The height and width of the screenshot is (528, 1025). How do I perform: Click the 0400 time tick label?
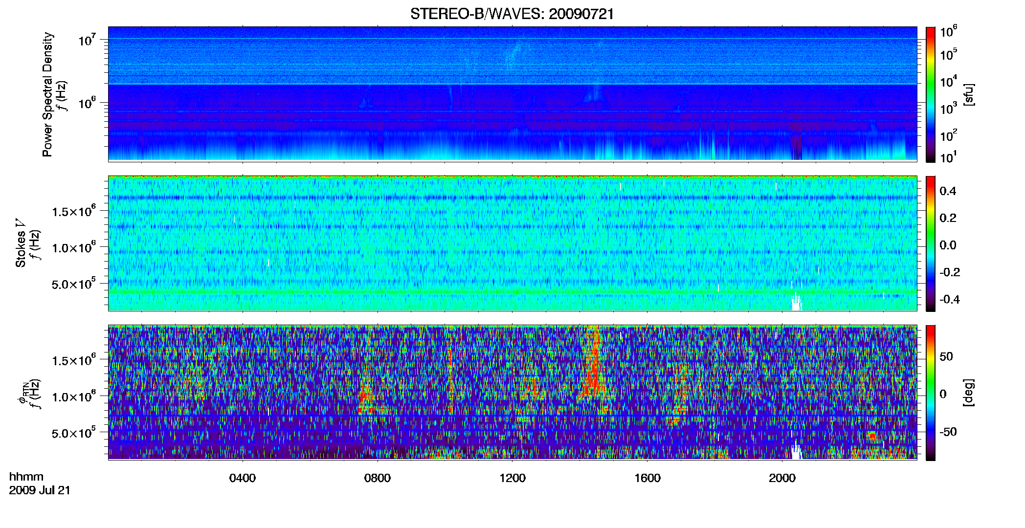coord(243,478)
